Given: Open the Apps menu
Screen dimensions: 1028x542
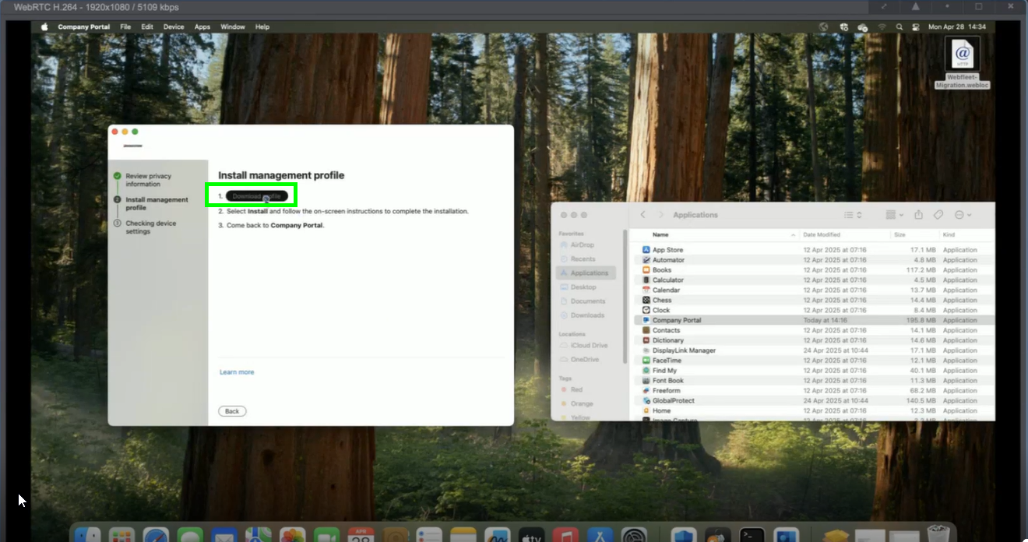Looking at the screenshot, I should (202, 26).
